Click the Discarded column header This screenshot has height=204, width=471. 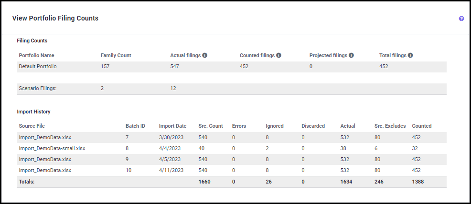(x=313, y=126)
